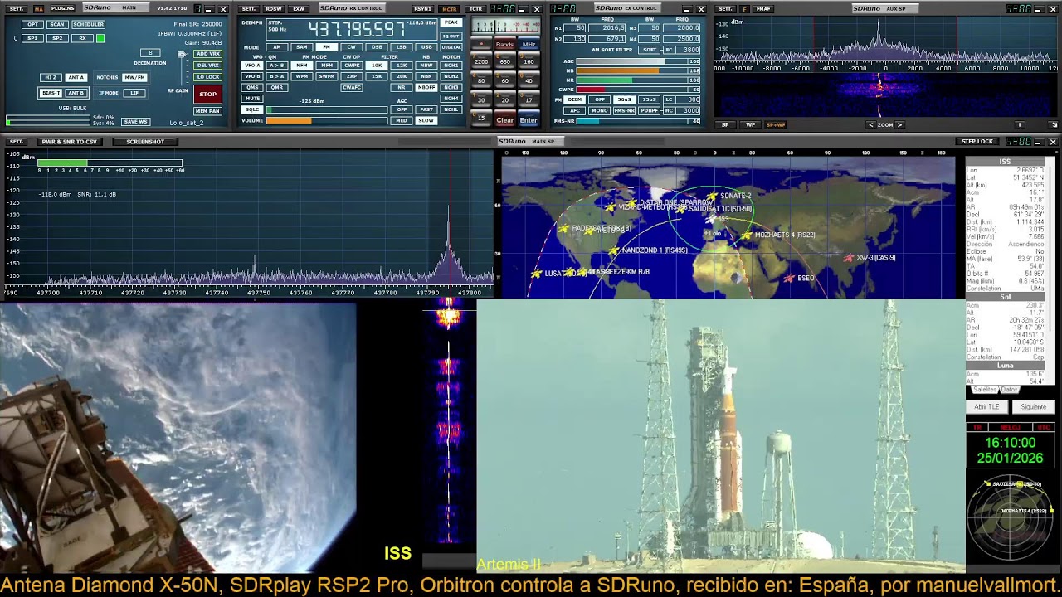Click the ESEO satellite icon on map
This screenshot has height=597, width=1062.
click(x=789, y=279)
